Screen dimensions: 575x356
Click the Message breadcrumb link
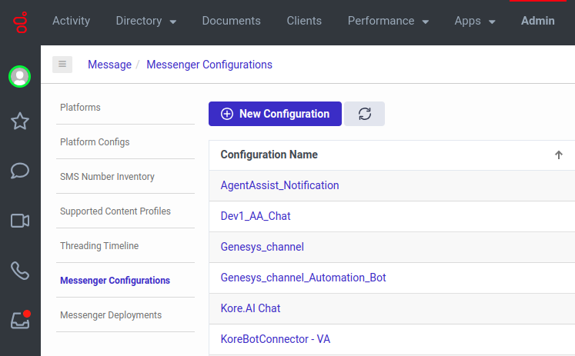point(109,65)
